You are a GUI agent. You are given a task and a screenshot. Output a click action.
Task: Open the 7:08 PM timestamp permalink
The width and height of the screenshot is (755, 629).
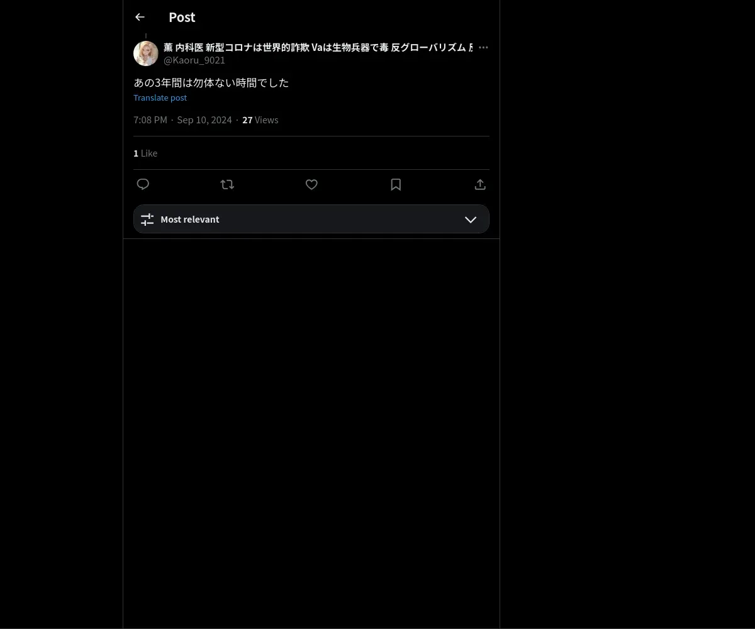[150, 120]
